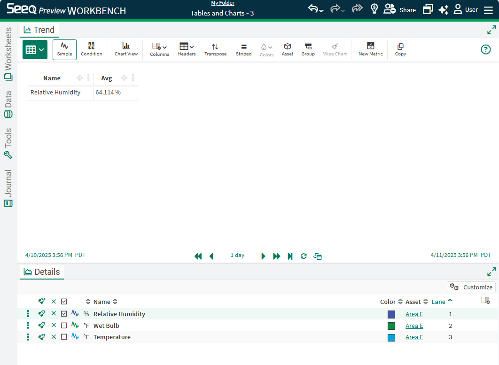Select the Temperature signal checkbox
The width and height of the screenshot is (499, 365).
click(x=64, y=337)
